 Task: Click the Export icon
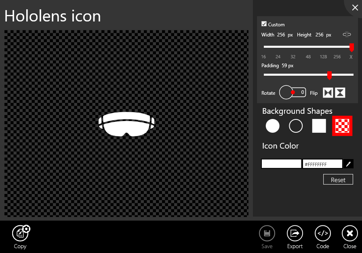tap(295, 233)
